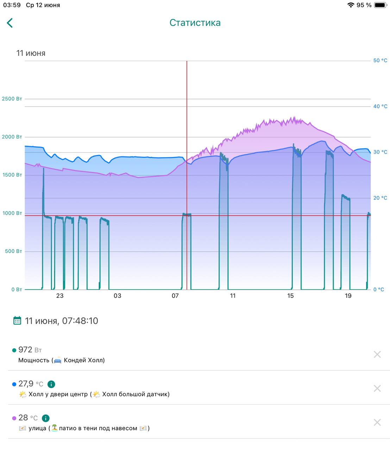Remove the улица patio temperature series
This screenshot has height=450, width=390.
pyautogui.click(x=377, y=423)
